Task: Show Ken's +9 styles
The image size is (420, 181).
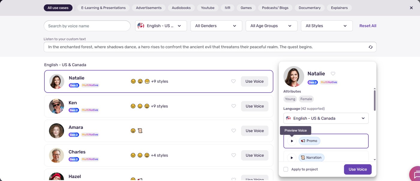Action: pos(159,106)
